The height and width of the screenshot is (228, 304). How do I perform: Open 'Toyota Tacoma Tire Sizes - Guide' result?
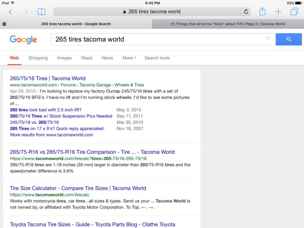pos(92,225)
